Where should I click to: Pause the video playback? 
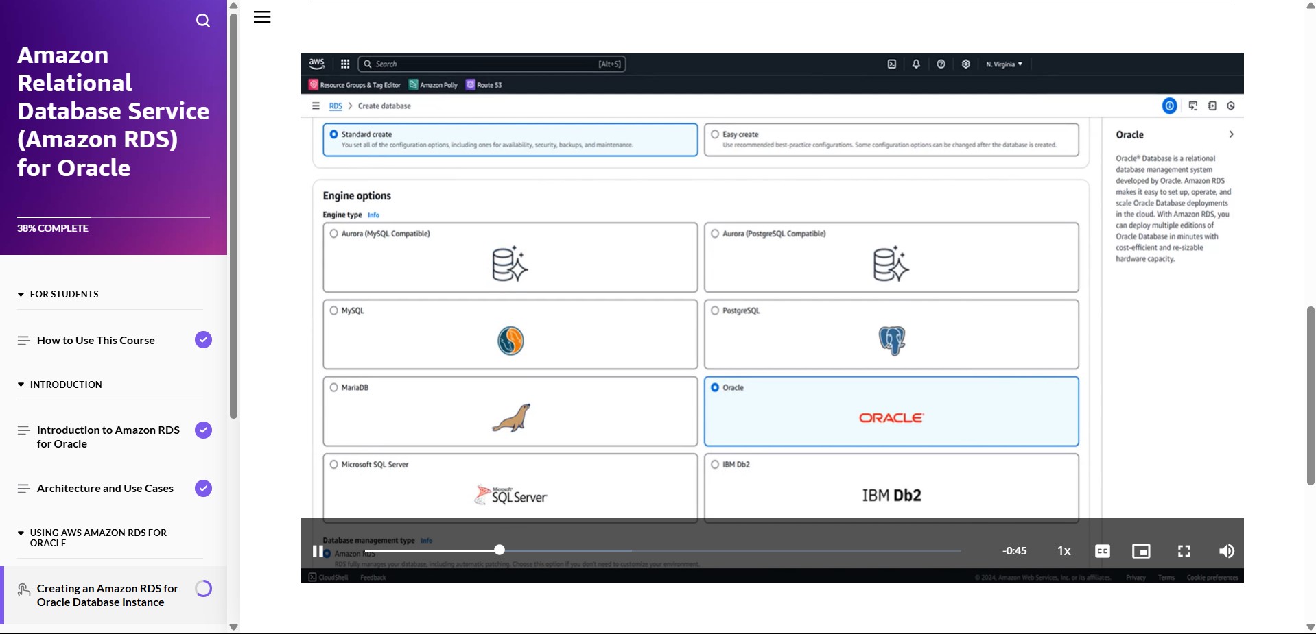pyautogui.click(x=318, y=551)
